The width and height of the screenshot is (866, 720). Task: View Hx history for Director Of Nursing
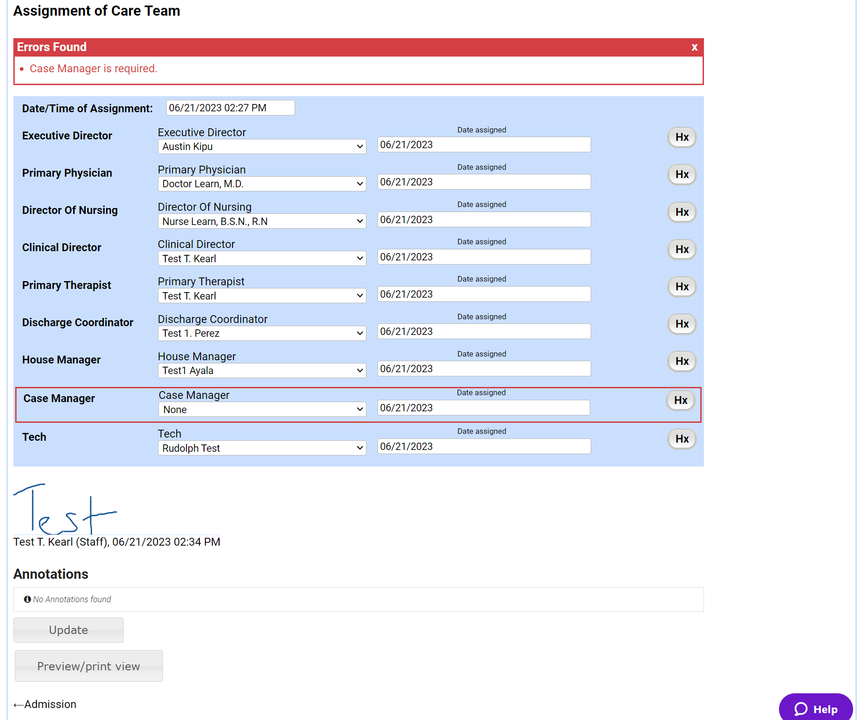click(682, 212)
